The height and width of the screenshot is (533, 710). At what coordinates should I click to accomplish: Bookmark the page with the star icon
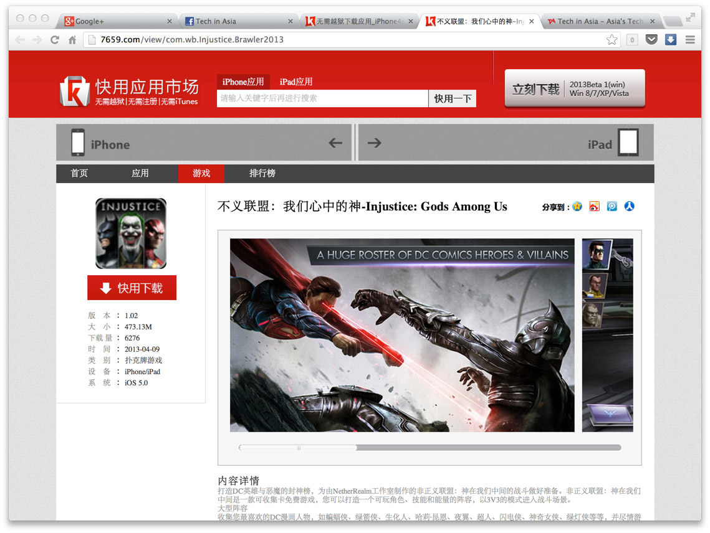tap(612, 40)
